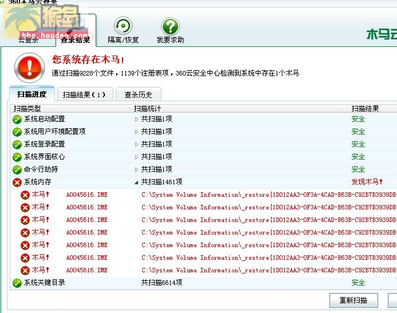397x313 pixels.
Task: Click the 共扫描1461项 statistics text
Action: 162,182
